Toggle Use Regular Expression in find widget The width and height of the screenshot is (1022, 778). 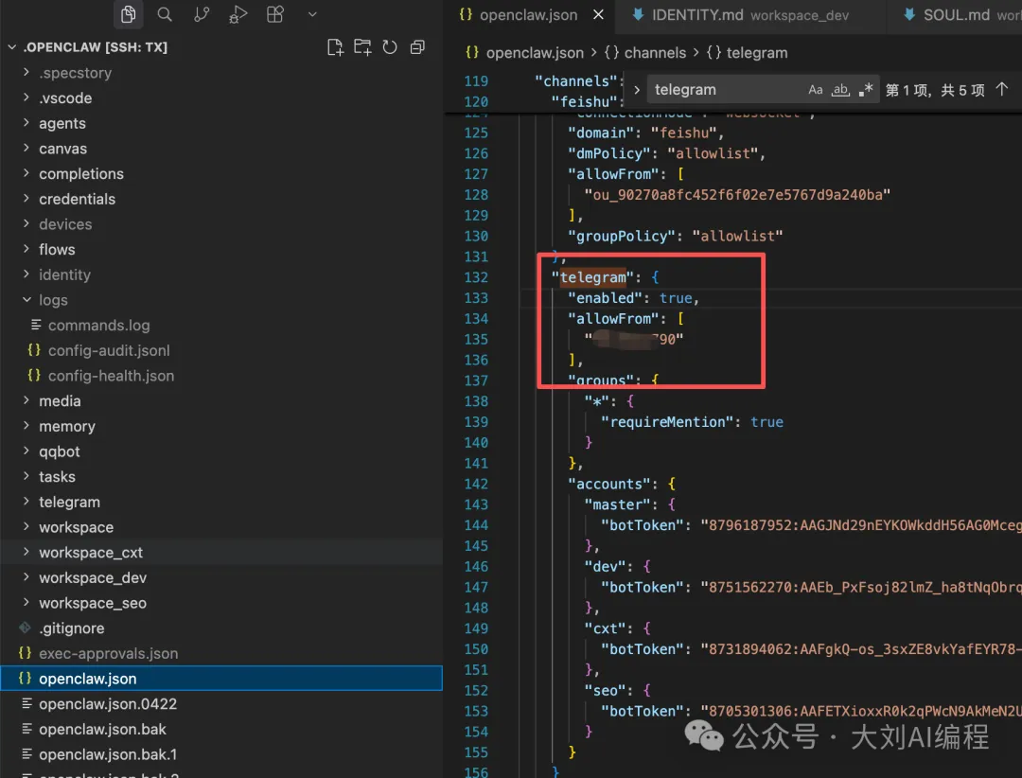(865, 90)
